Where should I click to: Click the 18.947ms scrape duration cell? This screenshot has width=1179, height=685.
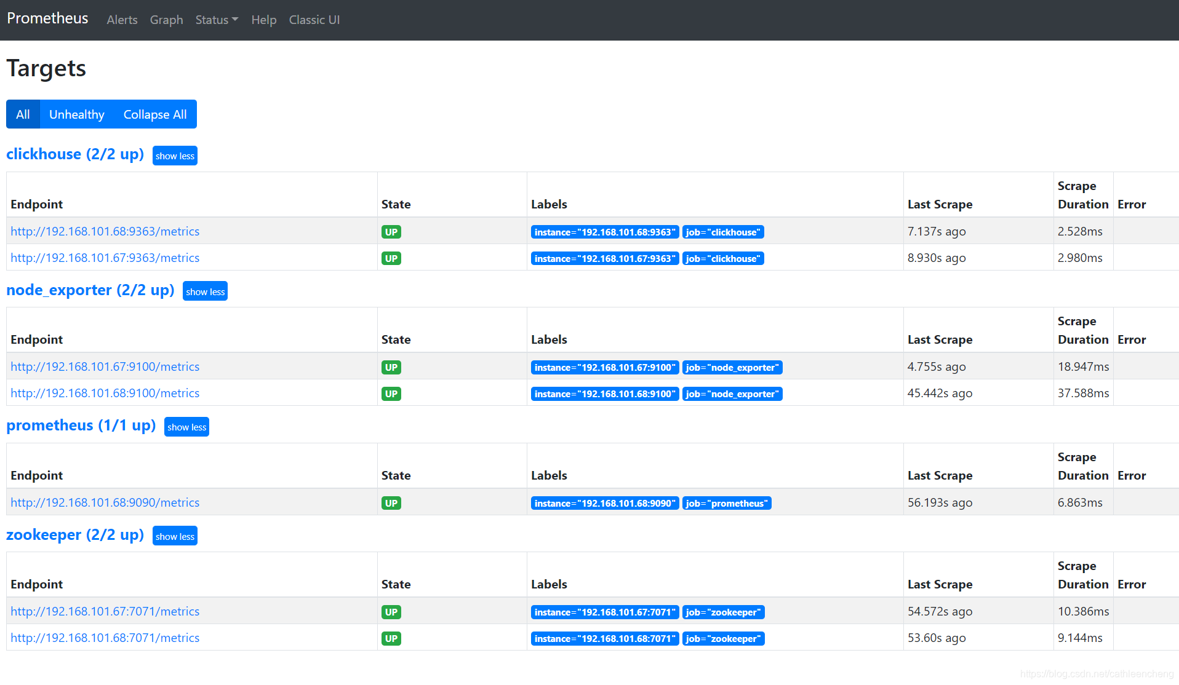pyautogui.click(x=1083, y=366)
